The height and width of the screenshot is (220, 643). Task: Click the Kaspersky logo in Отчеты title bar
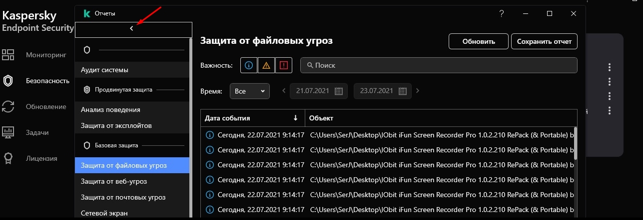[86, 13]
